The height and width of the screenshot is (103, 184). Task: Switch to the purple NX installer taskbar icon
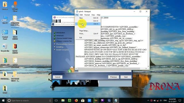[102, 100]
